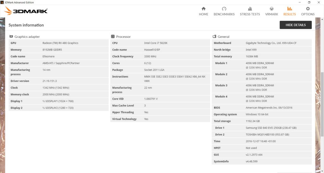Open the Options gear icon

pyautogui.click(x=308, y=9)
